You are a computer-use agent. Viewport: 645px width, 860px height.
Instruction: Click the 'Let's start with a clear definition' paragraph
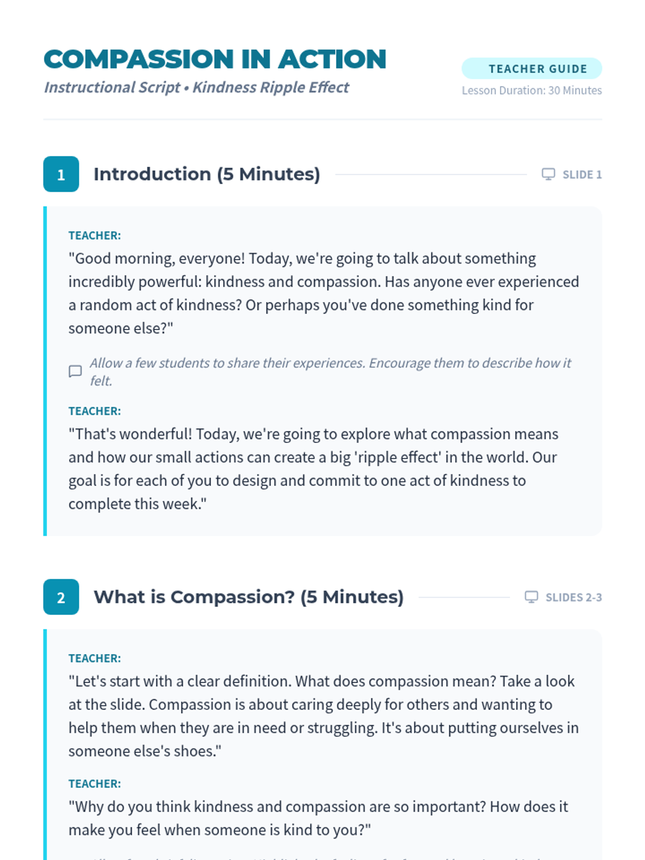(x=324, y=716)
